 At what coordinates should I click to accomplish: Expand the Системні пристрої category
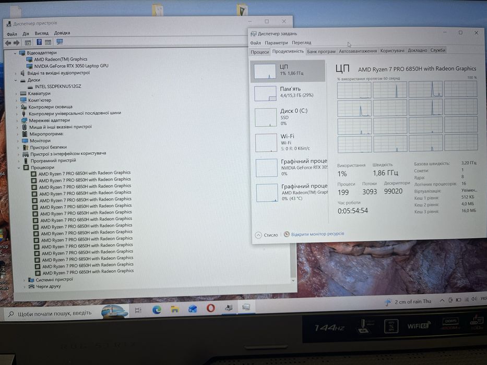pyautogui.click(x=24, y=280)
